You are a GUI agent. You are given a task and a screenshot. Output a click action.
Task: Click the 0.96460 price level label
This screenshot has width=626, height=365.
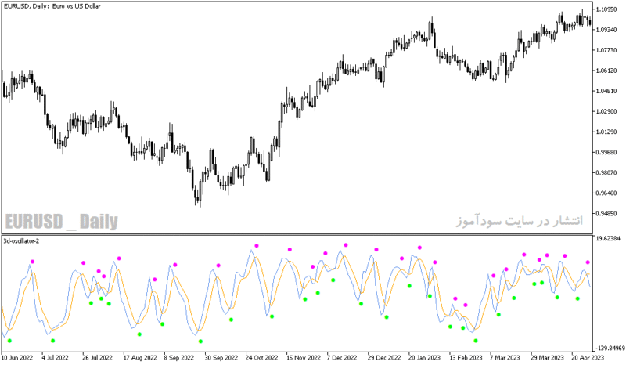(606, 193)
